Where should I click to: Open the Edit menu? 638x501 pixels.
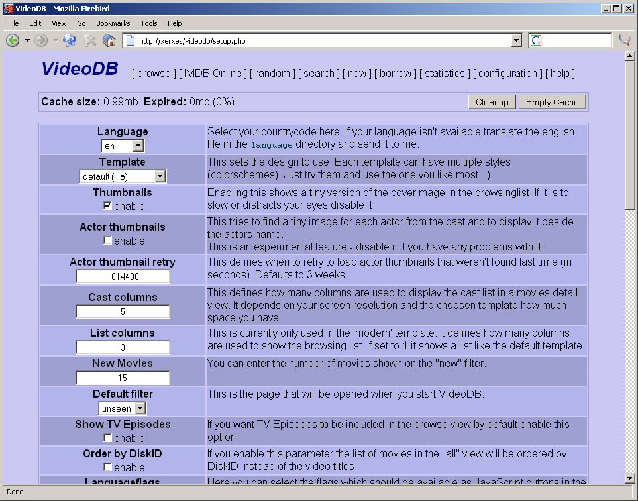coord(35,23)
